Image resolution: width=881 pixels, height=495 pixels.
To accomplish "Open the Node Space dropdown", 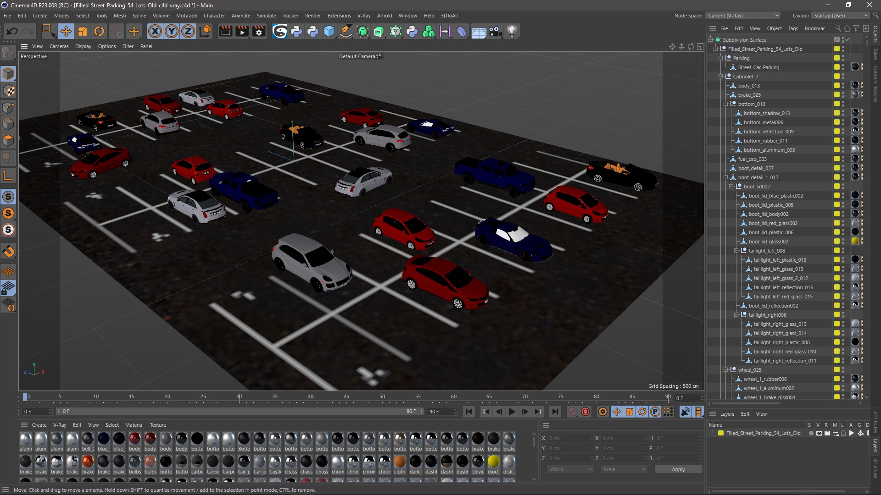I will 743,16.
